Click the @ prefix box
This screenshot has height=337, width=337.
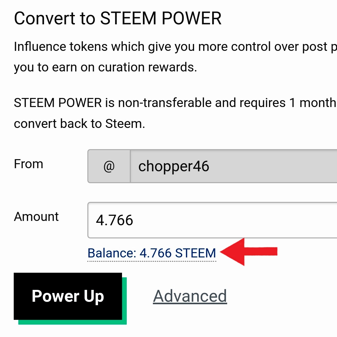coord(109,166)
